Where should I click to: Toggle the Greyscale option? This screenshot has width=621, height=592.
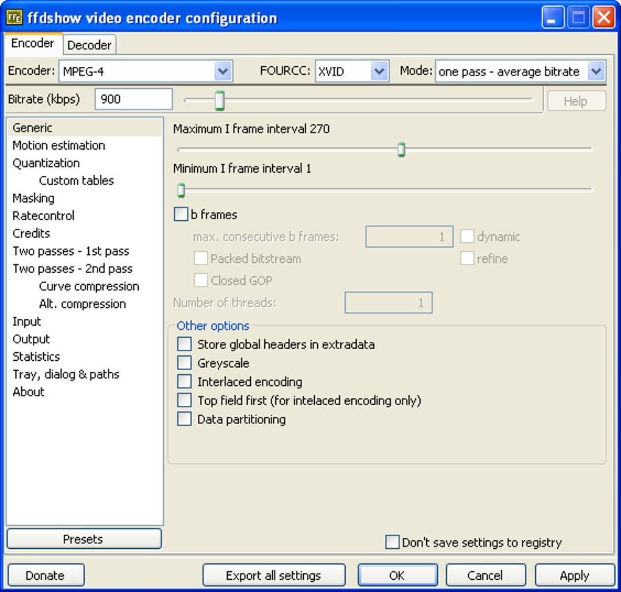184,363
